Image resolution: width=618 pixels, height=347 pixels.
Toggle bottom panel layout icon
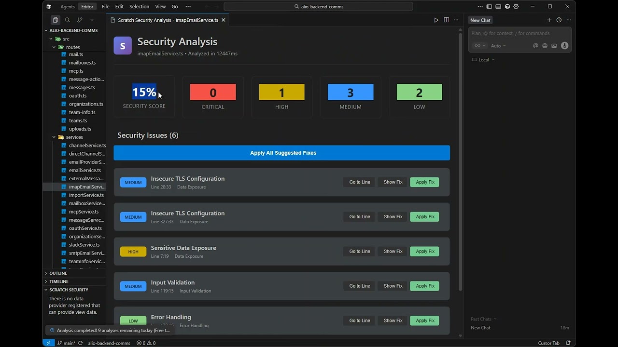click(498, 7)
